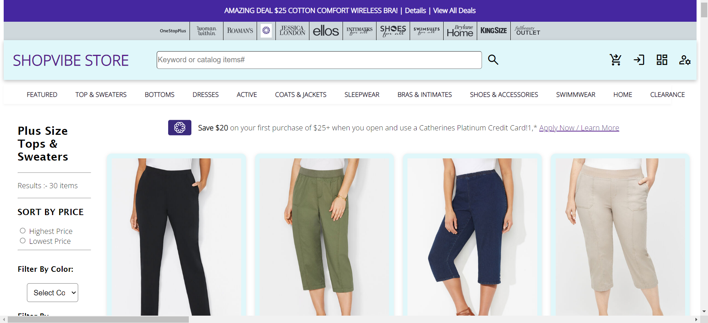Click the keyword search input field
Image resolution: width=708 pixels, height=323 pixels.
(x=319, y=60)
